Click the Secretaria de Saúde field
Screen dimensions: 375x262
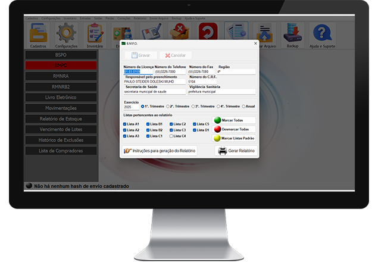154,92
